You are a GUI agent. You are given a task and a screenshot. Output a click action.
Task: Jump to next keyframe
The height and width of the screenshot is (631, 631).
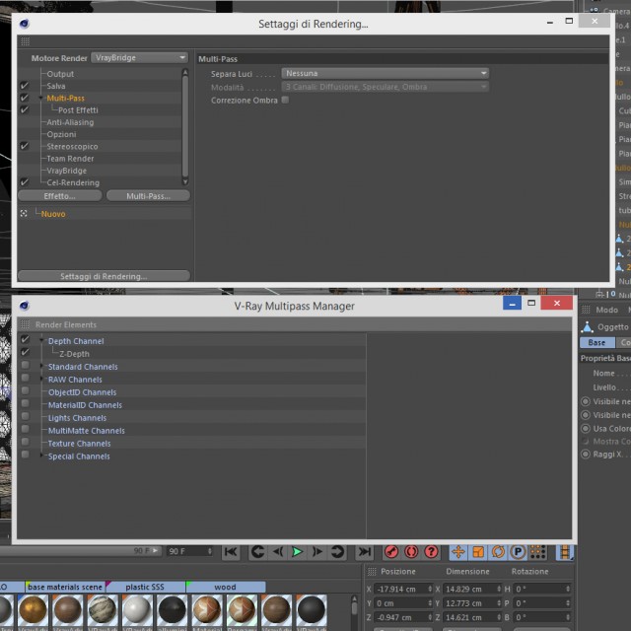point(337,552)
